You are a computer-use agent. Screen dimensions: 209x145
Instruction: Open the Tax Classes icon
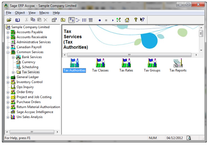coord(100,65)
